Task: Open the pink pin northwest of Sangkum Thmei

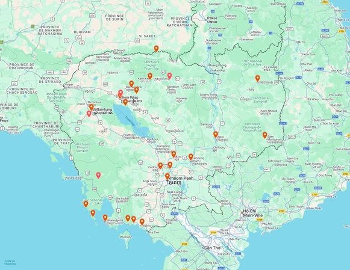Action: (x=170, y=76)
